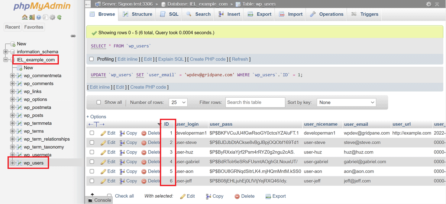This screenshot has height=204, width=446.
Task: Reload the navigation panel green arrow icon
Action: point(59,17)
